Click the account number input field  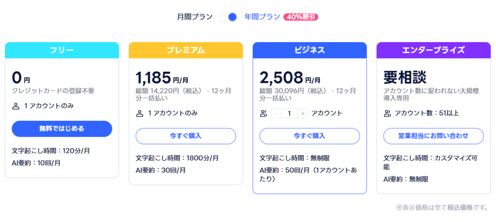point(290,114)
